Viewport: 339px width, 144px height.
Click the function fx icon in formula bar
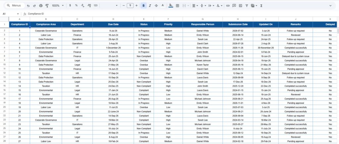tap(24, 14)
